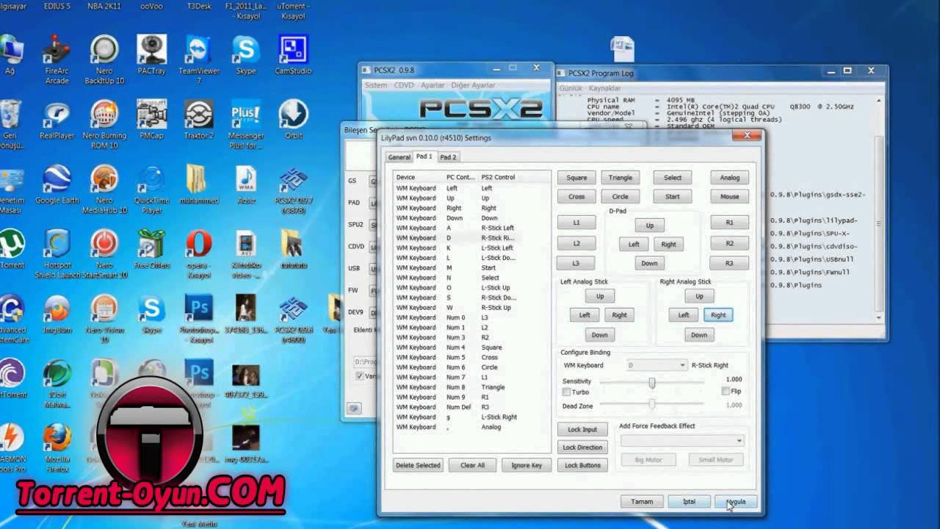Open the Orbit downloader desktop icon
This screenshot has height=529, width=940.
point(293,120)
